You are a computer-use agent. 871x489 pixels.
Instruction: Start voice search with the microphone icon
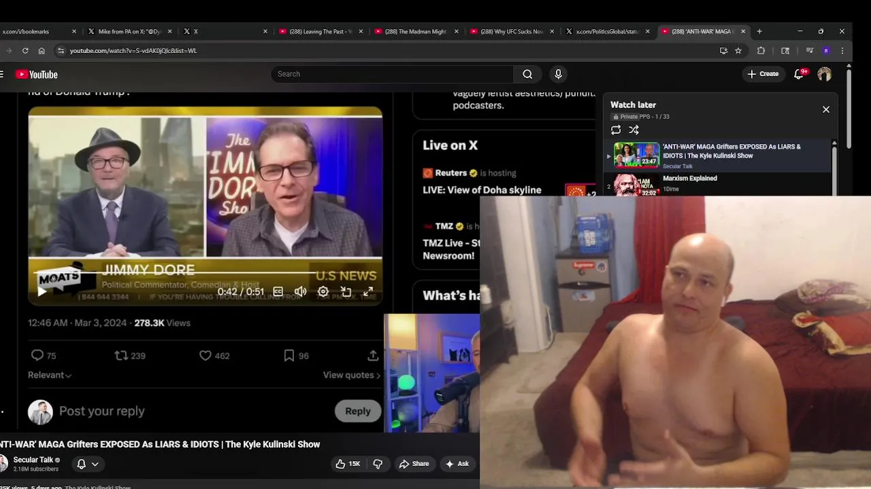click(x=558, y=74)
